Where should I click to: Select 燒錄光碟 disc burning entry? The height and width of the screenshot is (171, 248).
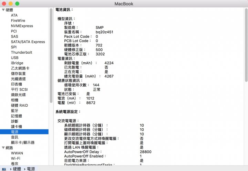click(18, 95)
